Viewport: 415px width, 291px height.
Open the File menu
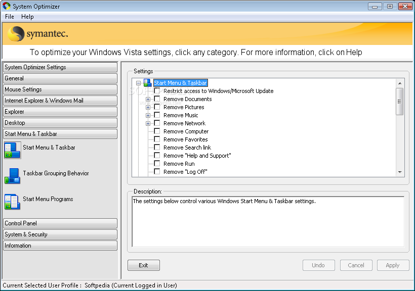10,17
